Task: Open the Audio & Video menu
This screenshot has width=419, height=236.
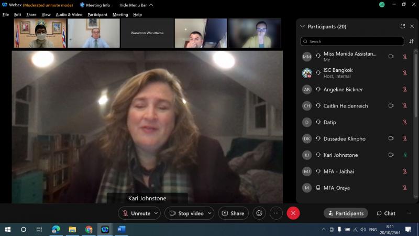Action: (x=69, y=15)
